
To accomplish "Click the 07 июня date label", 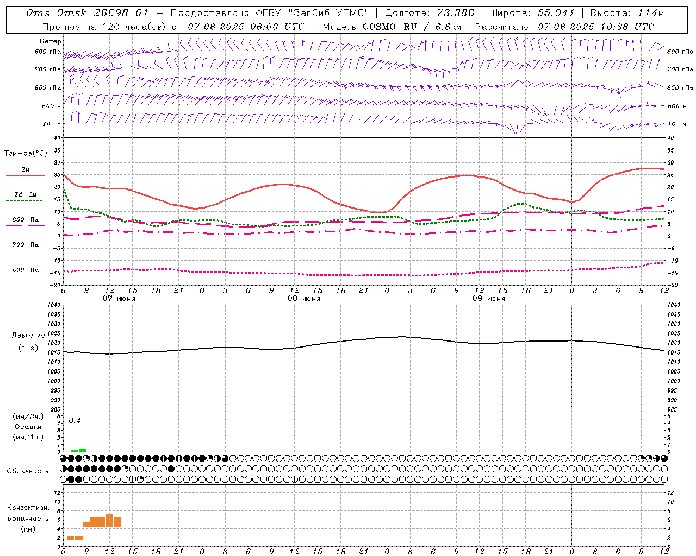I will click(x=119, y=299).
